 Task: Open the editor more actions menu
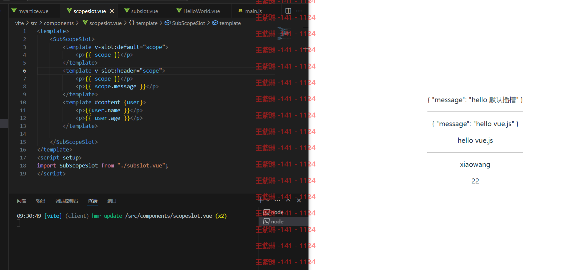click(299, 11)
